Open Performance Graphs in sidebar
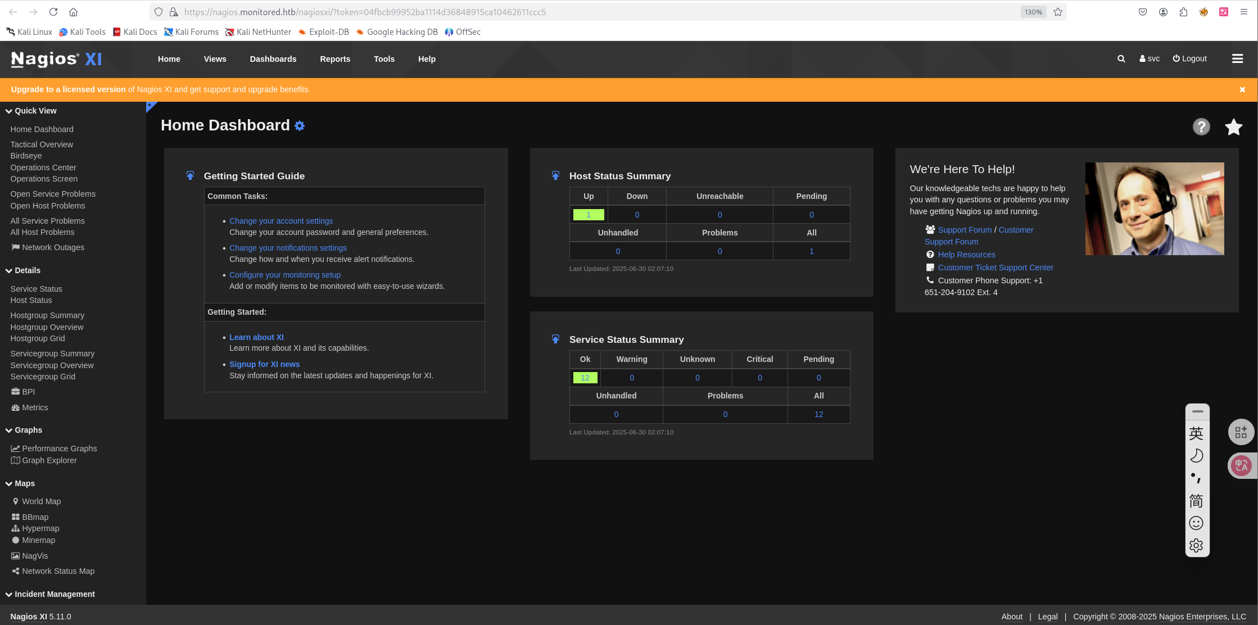The width and height of the screenshot is (1258, 625). (54, 449)
